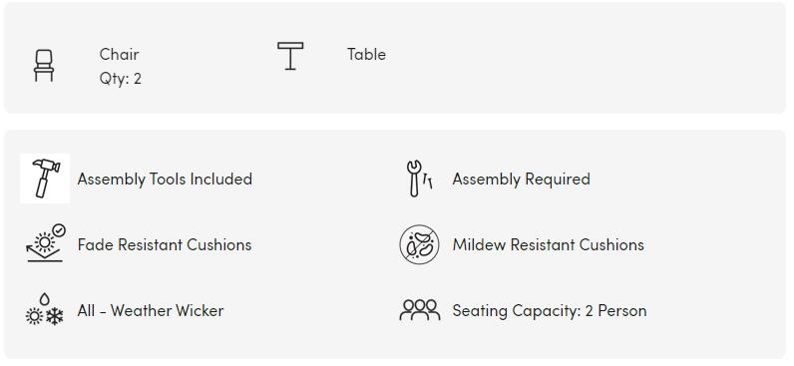Click the hammer assembly tools icon
794x366 pixels.
45,179
